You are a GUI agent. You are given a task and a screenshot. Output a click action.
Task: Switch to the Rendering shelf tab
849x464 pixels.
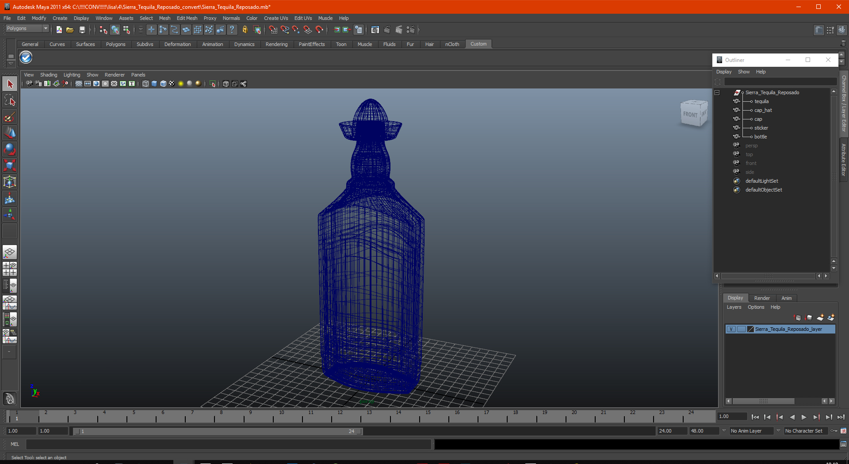coord(276,44)
